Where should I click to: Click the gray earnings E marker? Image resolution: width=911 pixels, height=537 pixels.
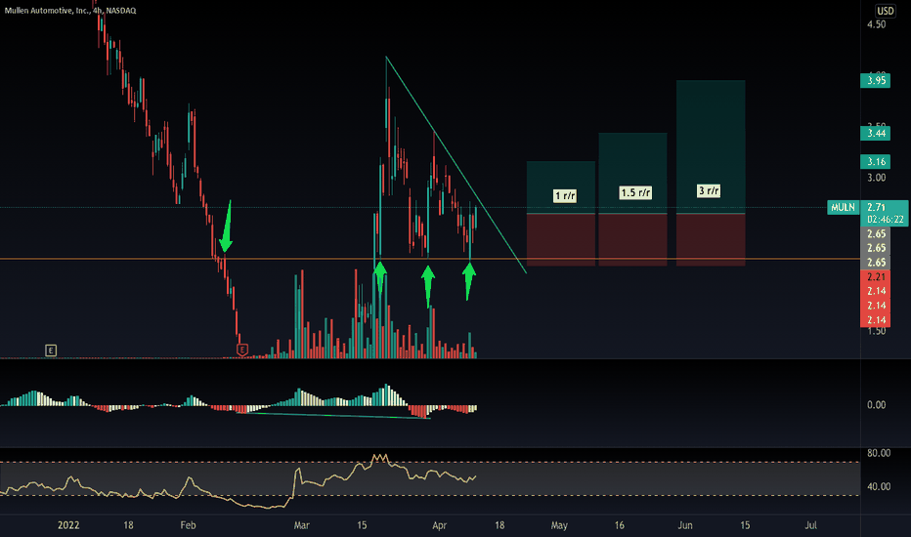(51, 351)
